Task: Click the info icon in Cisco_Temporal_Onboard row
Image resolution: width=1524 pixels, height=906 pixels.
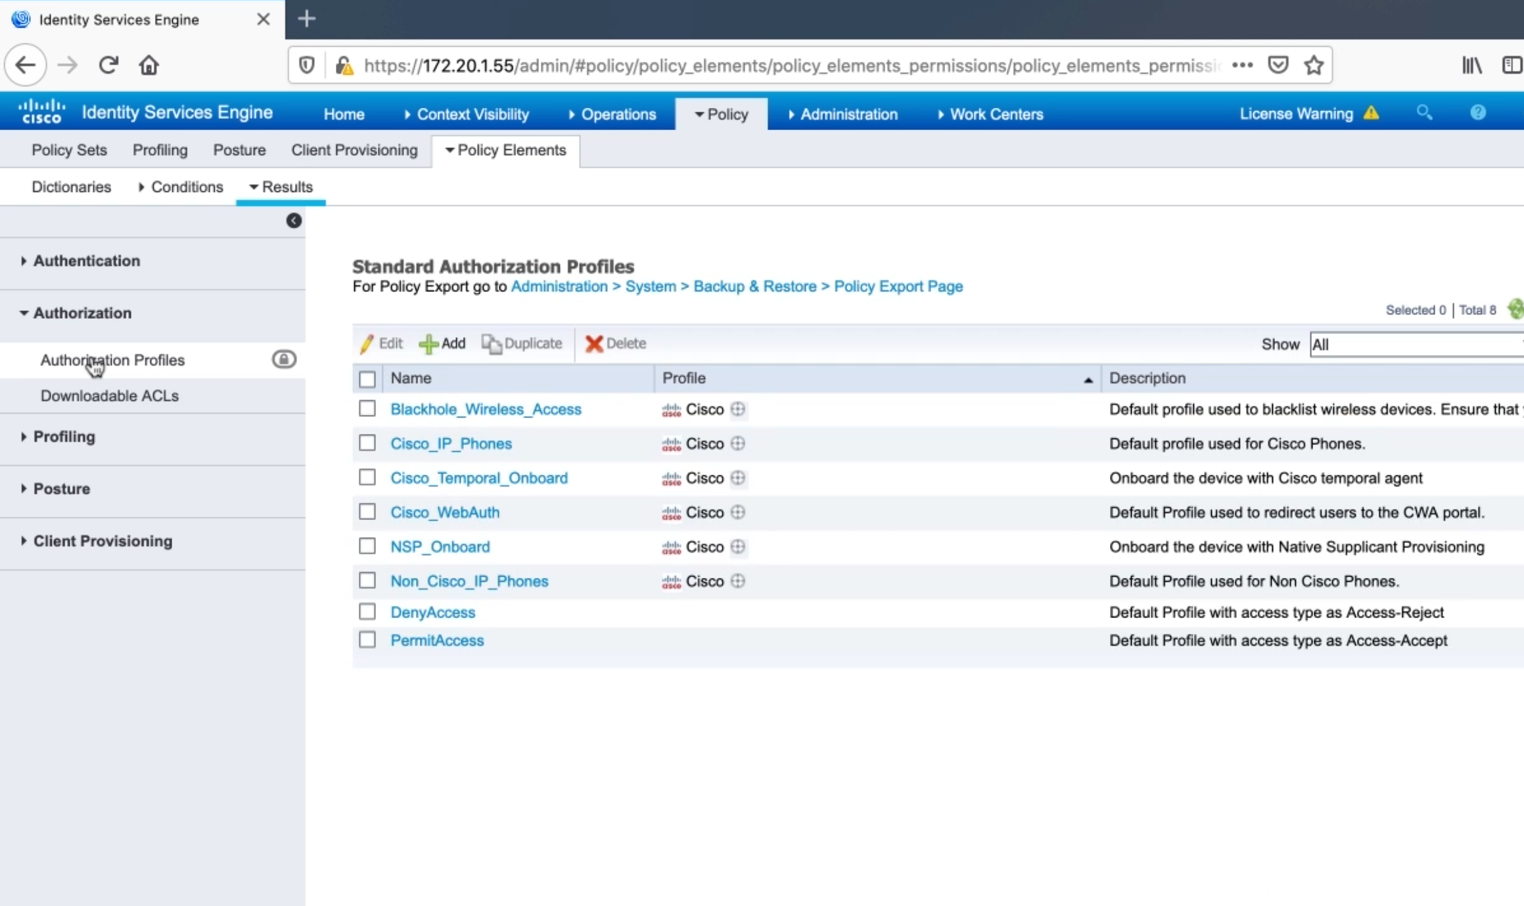Action: [x=738, y=478]
